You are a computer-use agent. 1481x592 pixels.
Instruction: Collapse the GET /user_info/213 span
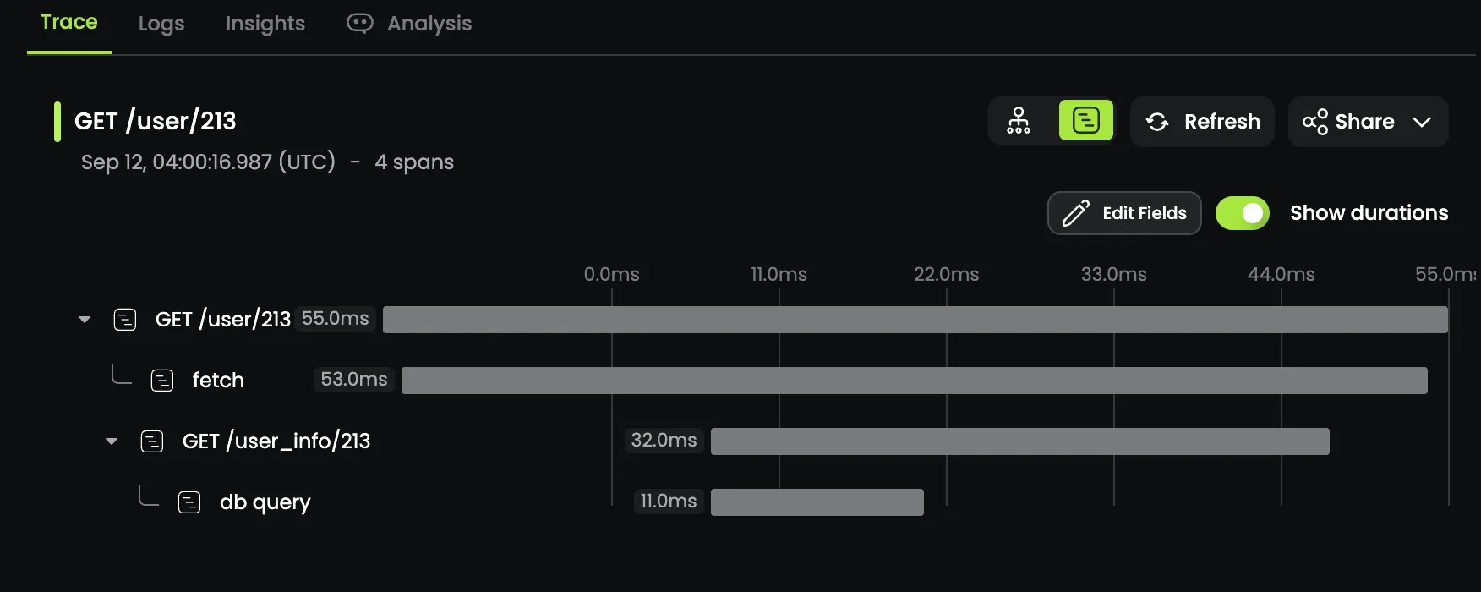(112, 441)
